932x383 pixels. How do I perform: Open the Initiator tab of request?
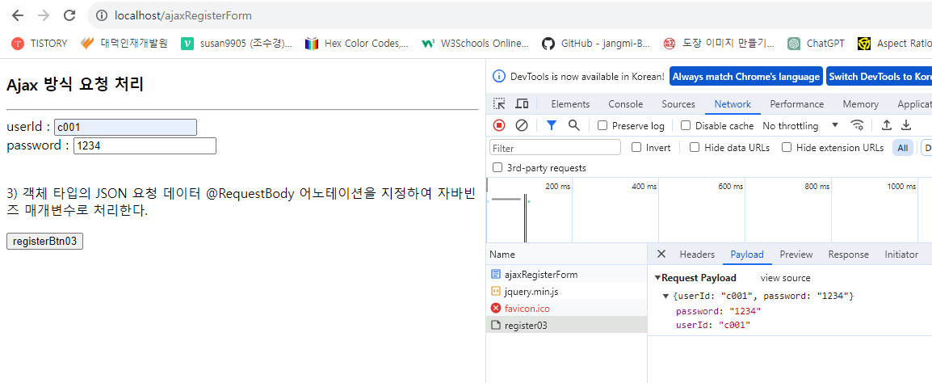(x=901, y=254)
